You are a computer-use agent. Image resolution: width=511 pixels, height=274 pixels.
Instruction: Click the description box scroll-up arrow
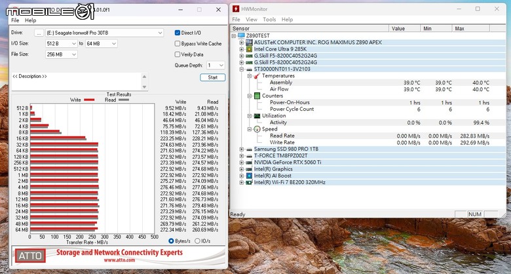click(144, 76)
